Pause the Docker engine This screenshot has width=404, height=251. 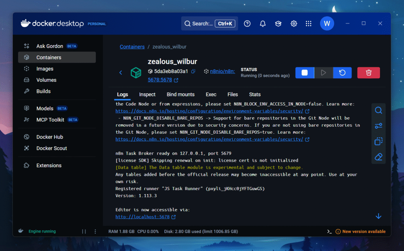(84, 232)
